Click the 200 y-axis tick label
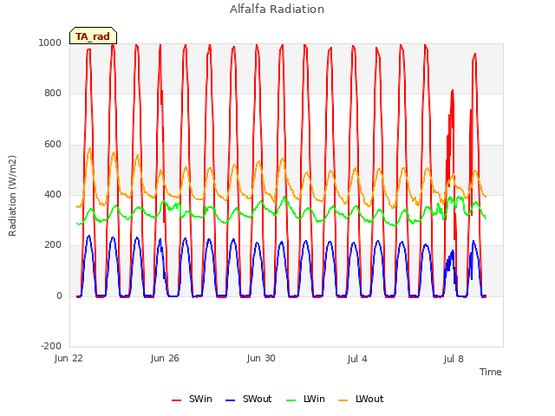 [x=53, y=245]
